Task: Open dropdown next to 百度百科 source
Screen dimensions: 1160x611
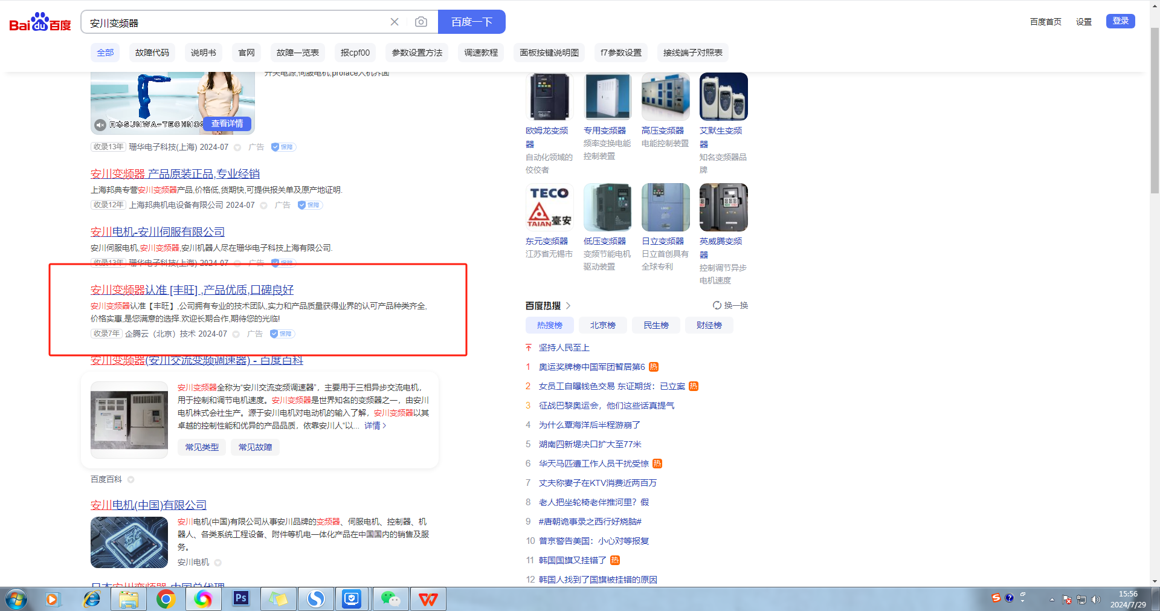Action: (130, 480)
